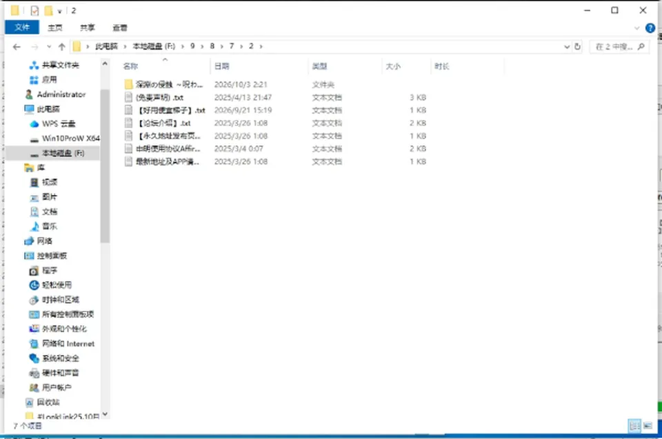This screenshot has width=662, height=439.
Task: Click the Properties icon in quick access toolbar
Action: (x=34, y=10)
